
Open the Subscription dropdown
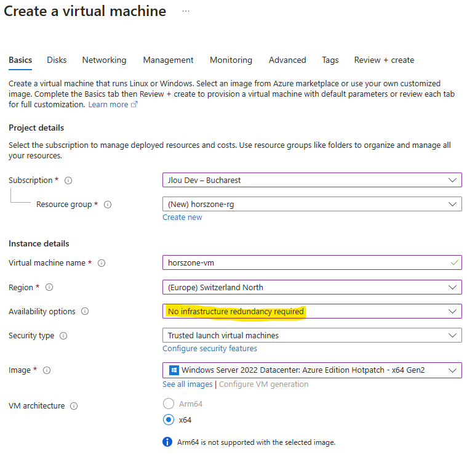coord(312,180)
